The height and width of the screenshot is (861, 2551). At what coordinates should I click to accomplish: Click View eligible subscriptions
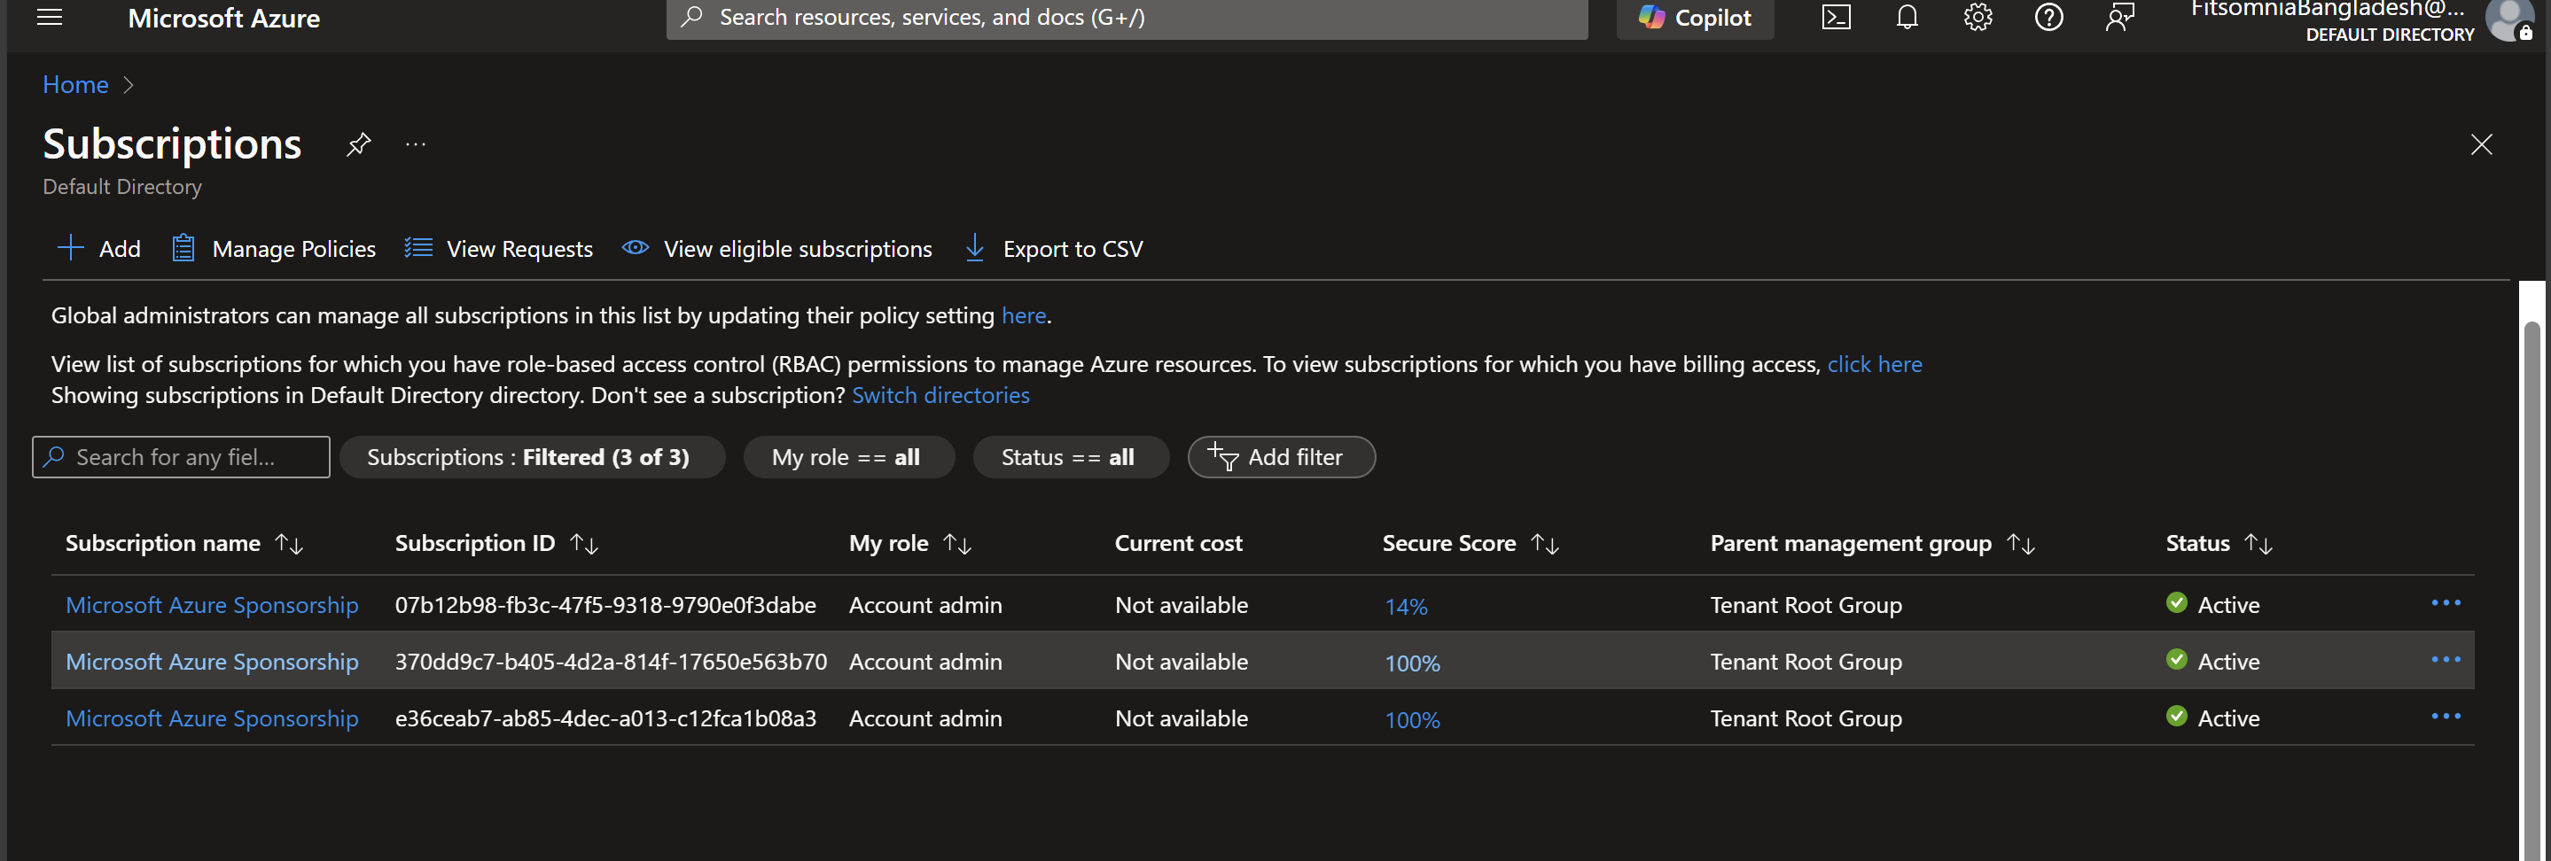776,248
